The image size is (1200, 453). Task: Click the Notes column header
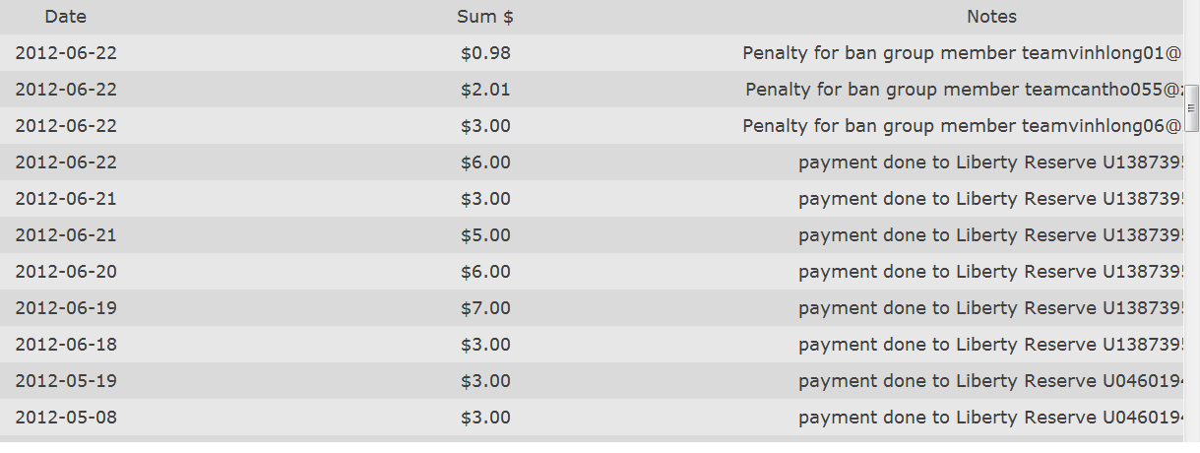coord(991,17)
